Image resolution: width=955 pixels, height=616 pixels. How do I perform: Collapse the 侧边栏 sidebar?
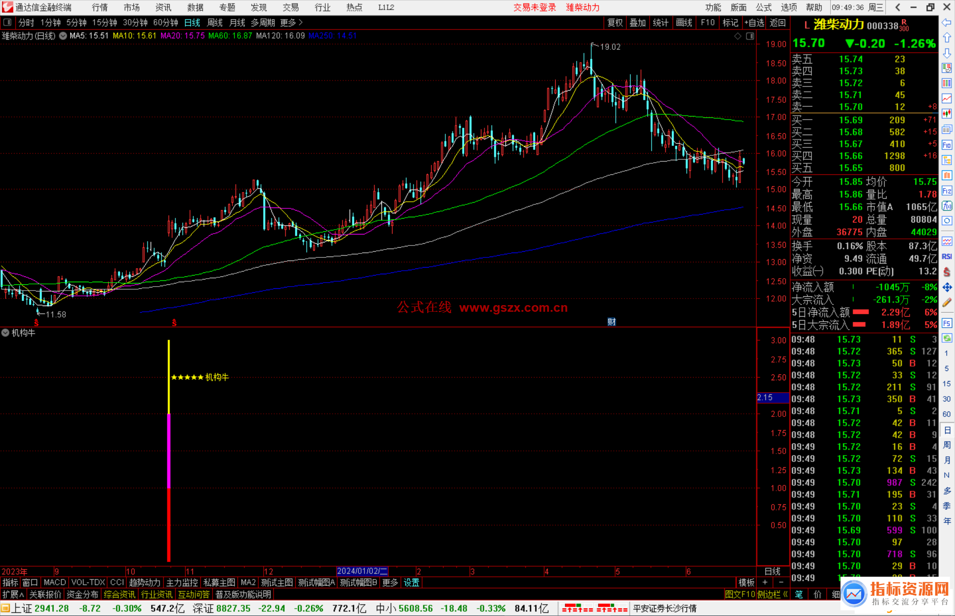[772, 594]
